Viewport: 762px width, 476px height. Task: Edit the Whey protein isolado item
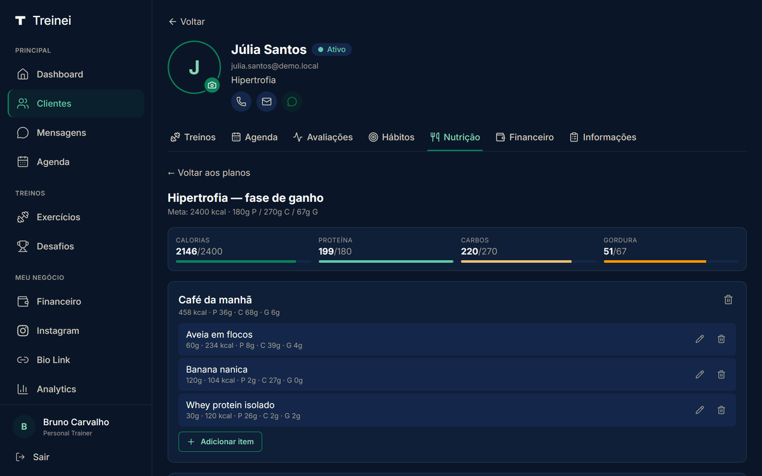700,410
